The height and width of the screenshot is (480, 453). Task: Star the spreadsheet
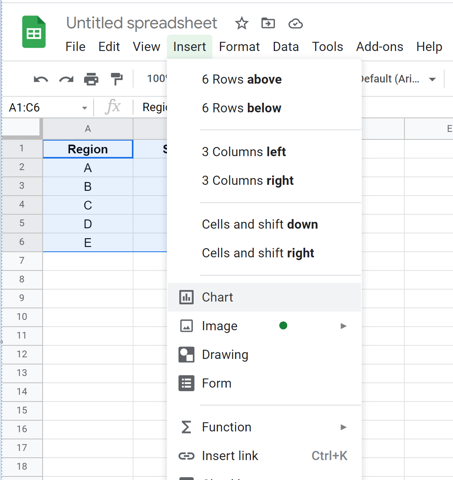pyautogui.click(x=241, y=24)
